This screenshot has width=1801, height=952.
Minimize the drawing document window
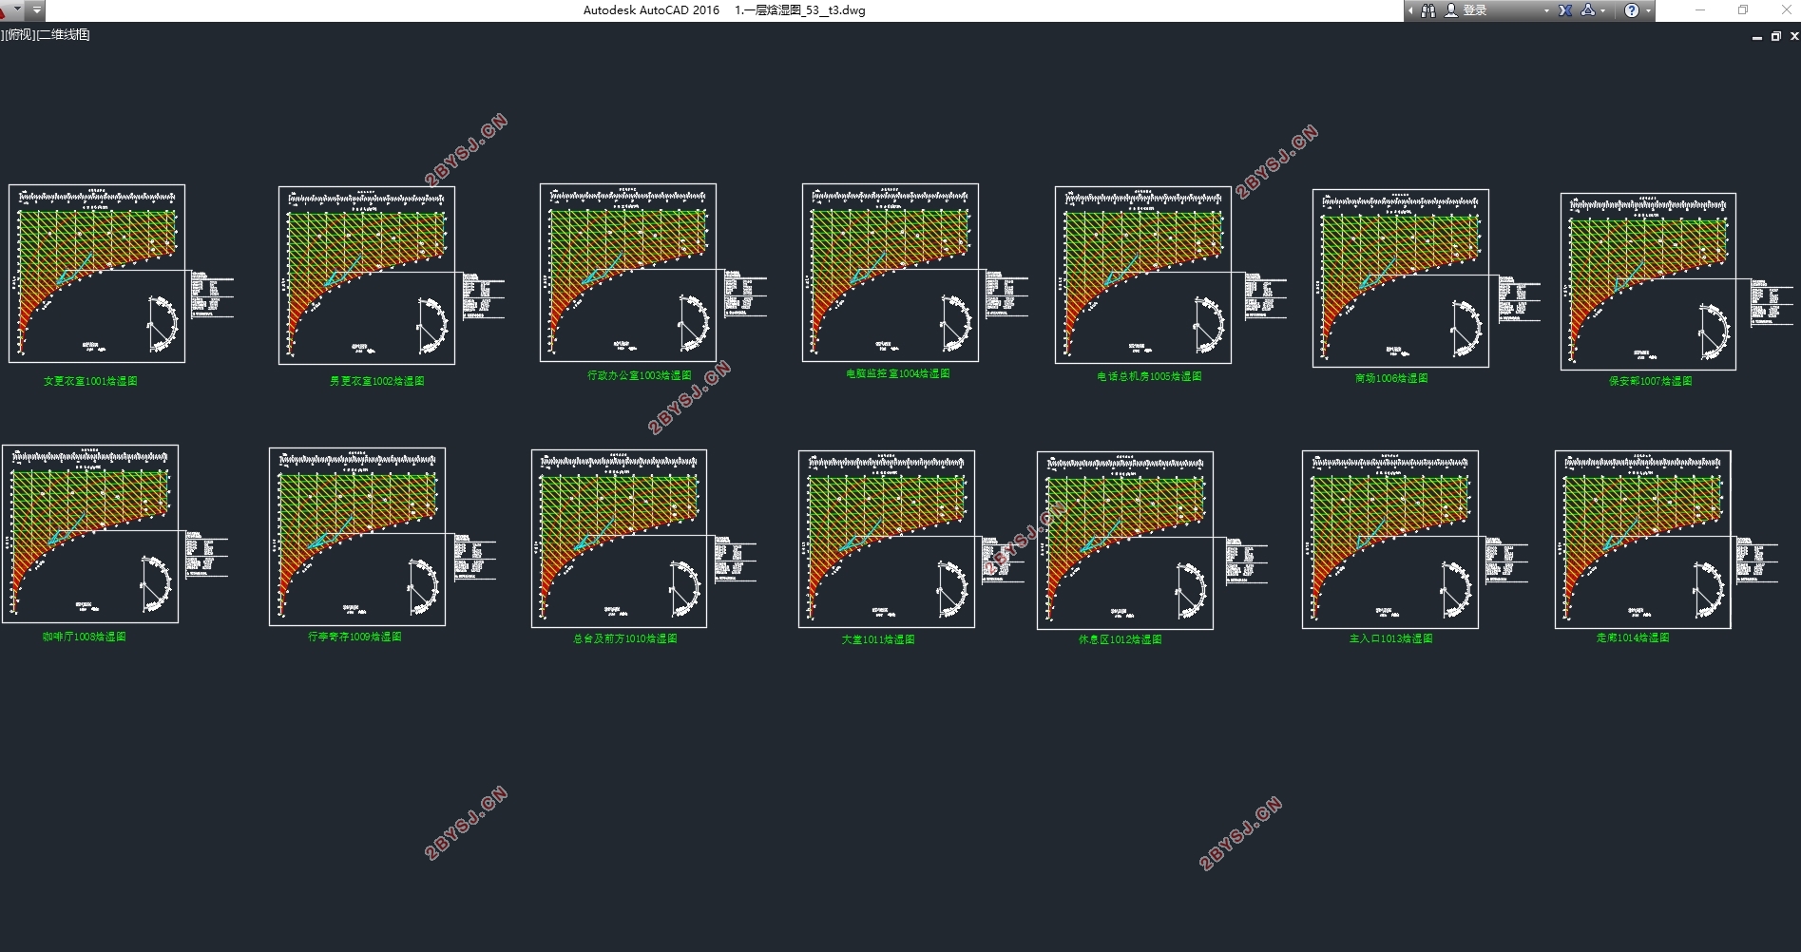(x=1756, y=37)
